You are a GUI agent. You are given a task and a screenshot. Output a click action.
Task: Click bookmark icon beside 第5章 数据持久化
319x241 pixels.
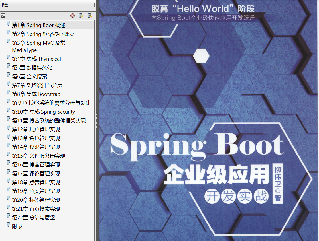click(x=8, y=66)
